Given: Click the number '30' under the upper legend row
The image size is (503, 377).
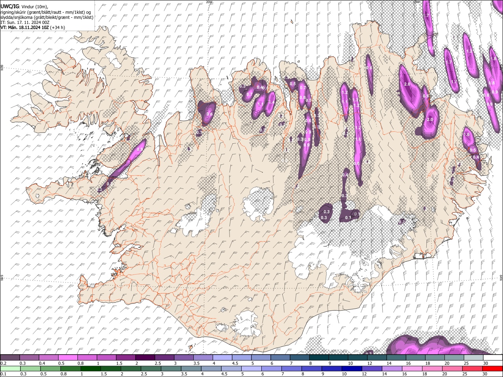Looking at the screenshot, I should click(485, 363).
